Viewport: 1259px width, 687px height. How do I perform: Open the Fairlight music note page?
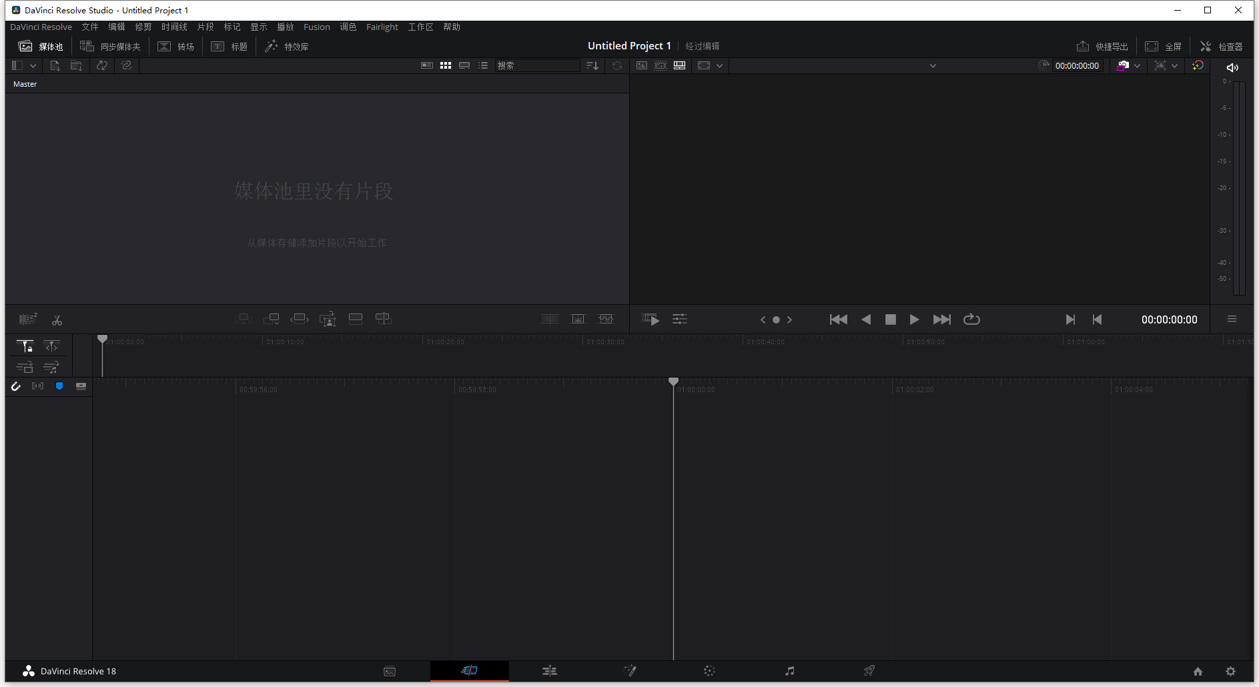[790, 671]
